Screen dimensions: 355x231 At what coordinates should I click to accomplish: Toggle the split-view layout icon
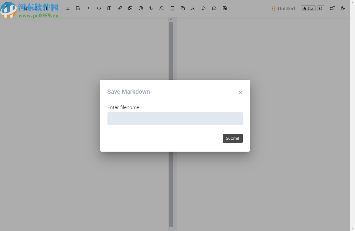pos(109,8)
